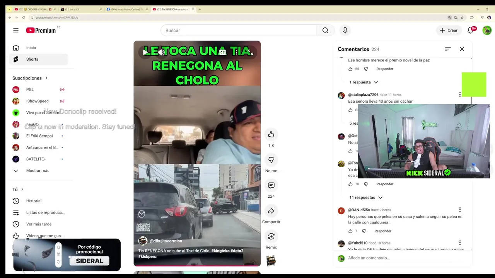Go back to the previous page
Image resolution: width=495 pixels, height=278 pixels.
(9, 17)
